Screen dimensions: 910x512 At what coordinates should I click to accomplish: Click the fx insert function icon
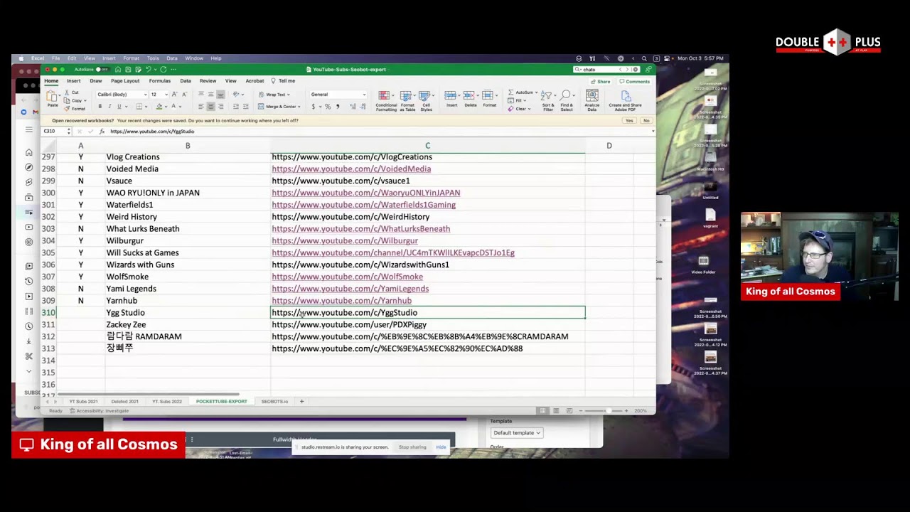[102, 132]
